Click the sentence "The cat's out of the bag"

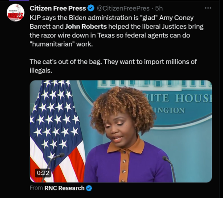(66, 62)
